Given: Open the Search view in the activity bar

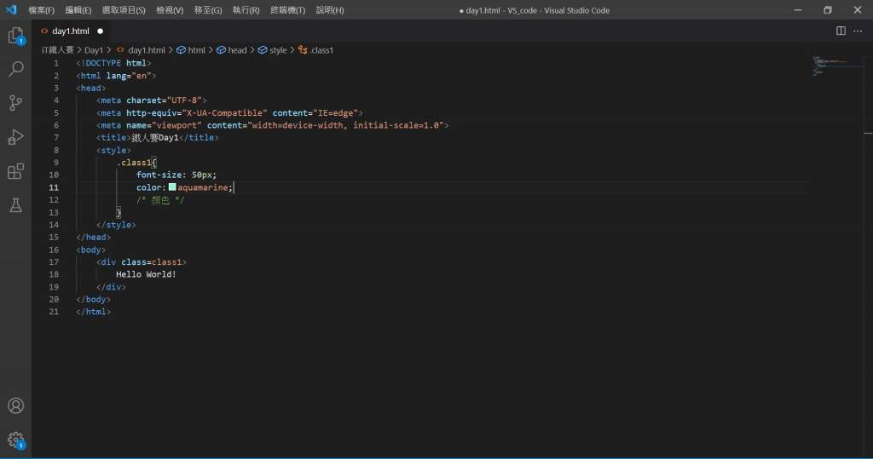Looking at the screenshot, I should click(x=15, y=69).
